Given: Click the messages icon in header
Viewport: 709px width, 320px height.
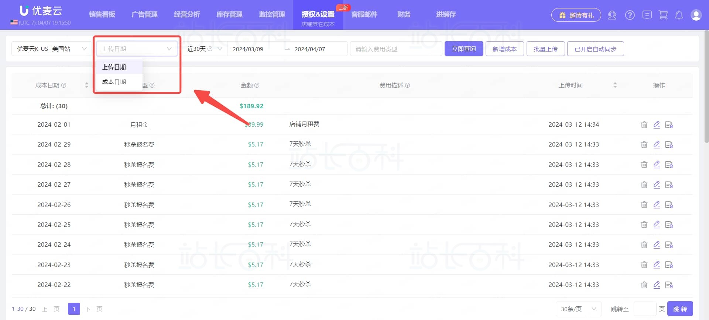Looking at the screenshot, I should [x=647, y=15].
